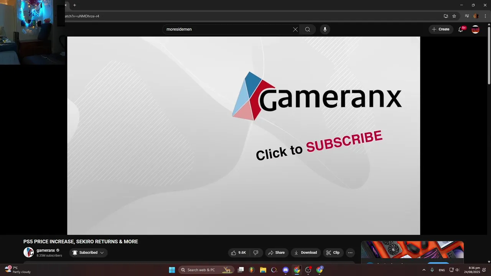The image size is (491, 276).
Task: Click the Click to SUBSCRIBE end screen text
Action: click(319, 146)
